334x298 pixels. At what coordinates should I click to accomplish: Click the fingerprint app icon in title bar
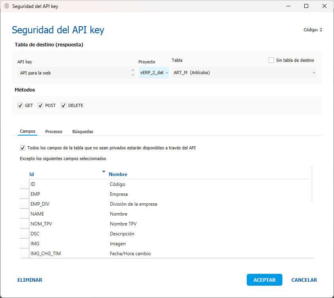coord(6,6)
